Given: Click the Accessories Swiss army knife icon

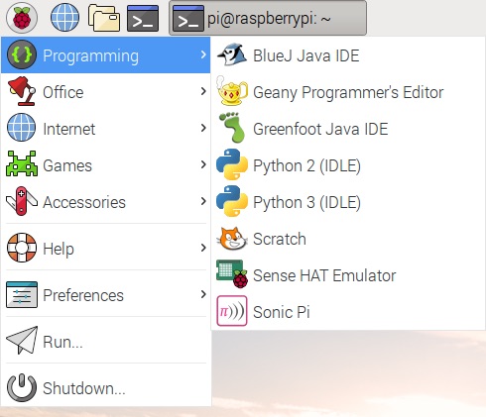Looking at the screenshot, I should [22, 201].
